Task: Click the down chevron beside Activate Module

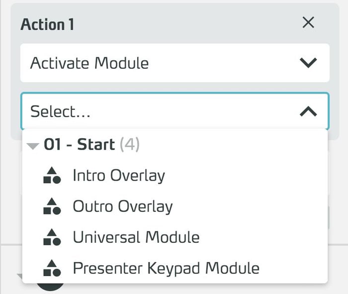Action: click(308, 63)
